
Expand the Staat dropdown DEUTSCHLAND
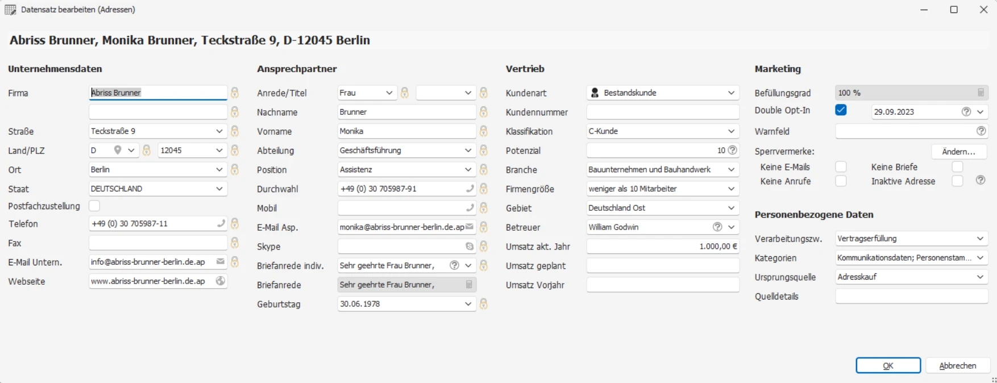(x=219, y=189)
